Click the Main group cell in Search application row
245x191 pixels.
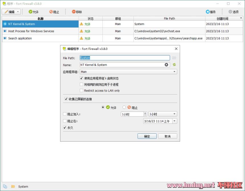(118, 38)
